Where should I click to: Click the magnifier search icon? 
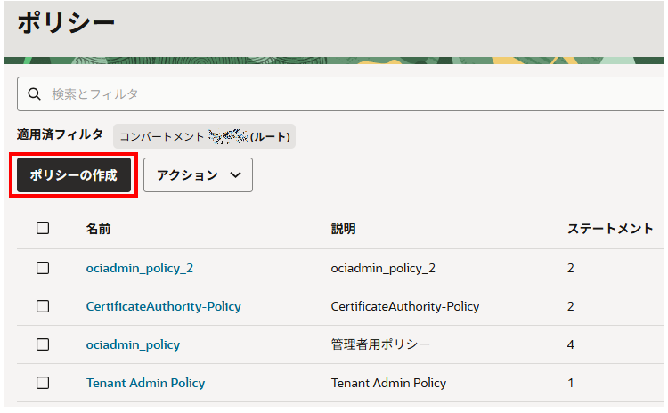point(35,94)
